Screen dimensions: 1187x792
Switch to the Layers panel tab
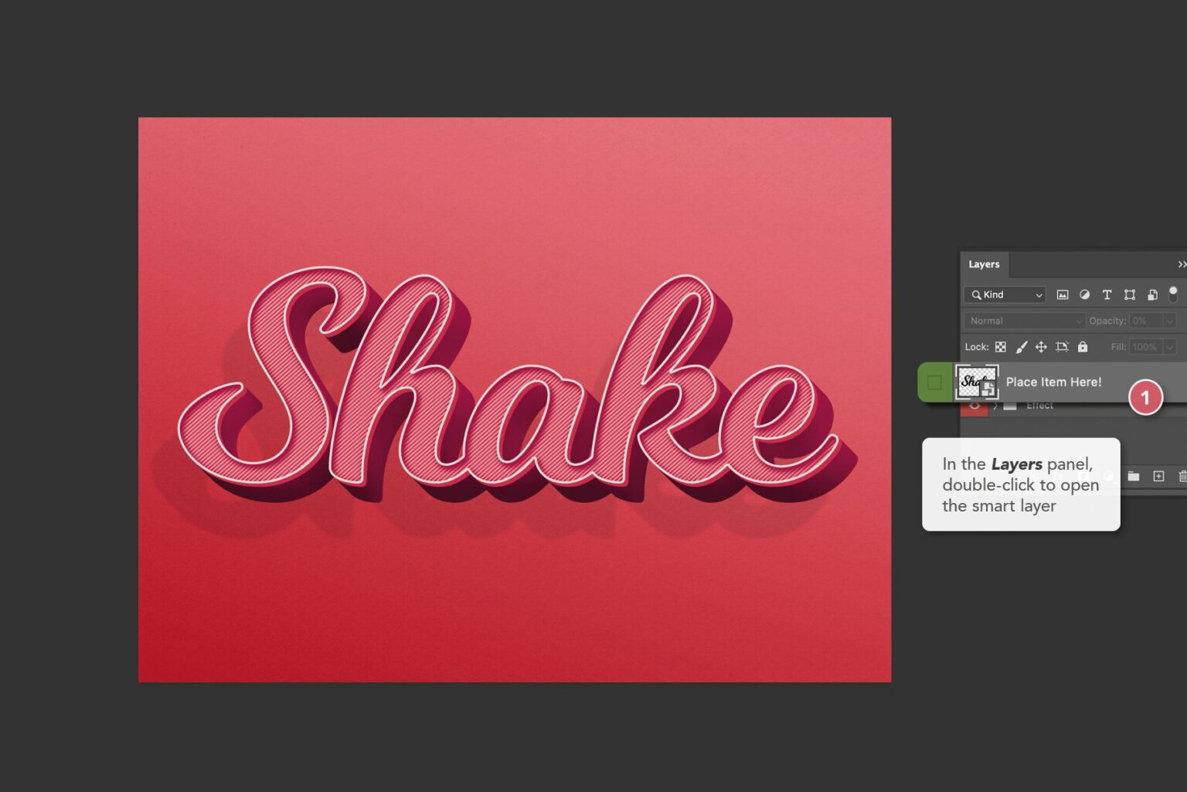click(x=983, y=265)
